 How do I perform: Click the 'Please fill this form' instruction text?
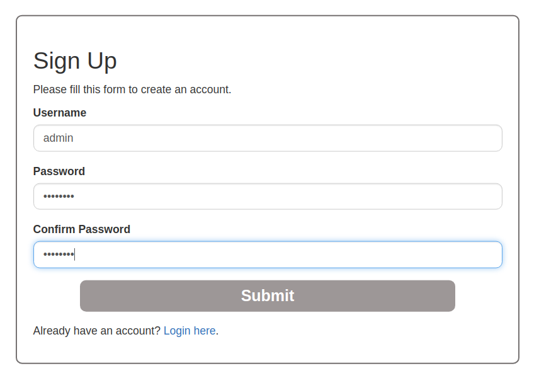[132, 89]
